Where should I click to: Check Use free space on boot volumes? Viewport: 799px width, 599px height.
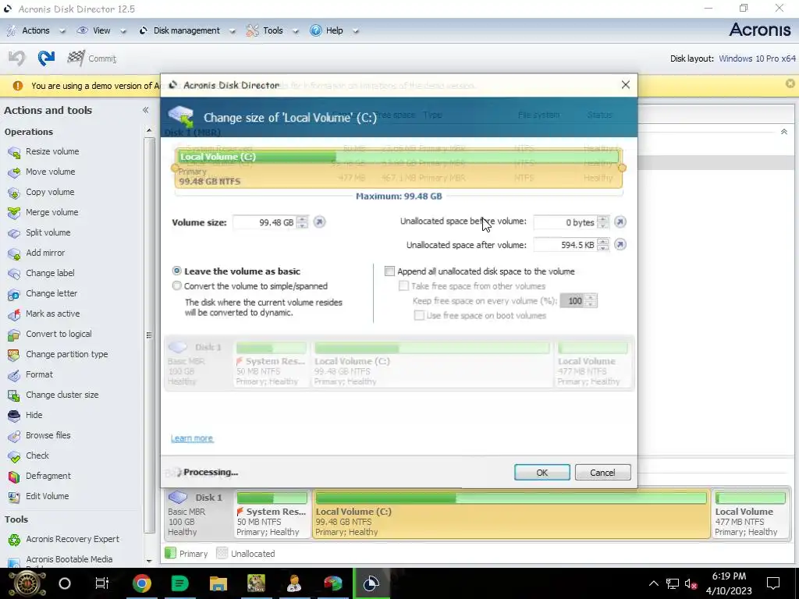click(x=419, y=315)
